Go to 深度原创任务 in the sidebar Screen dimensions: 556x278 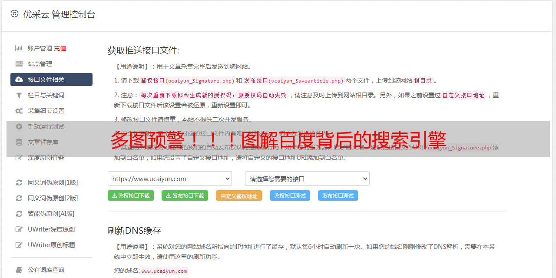click(46, 158)
